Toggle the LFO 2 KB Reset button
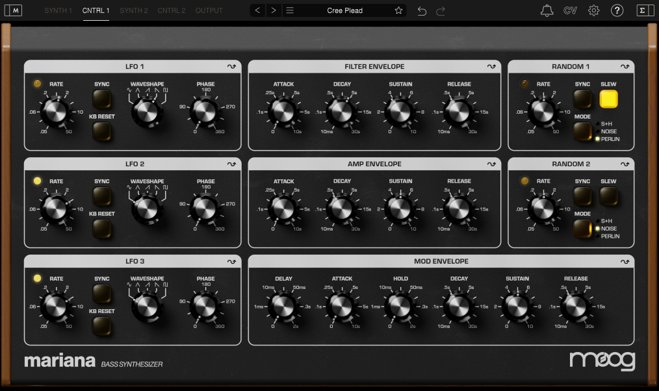659x391 pixels. point(101,229)
